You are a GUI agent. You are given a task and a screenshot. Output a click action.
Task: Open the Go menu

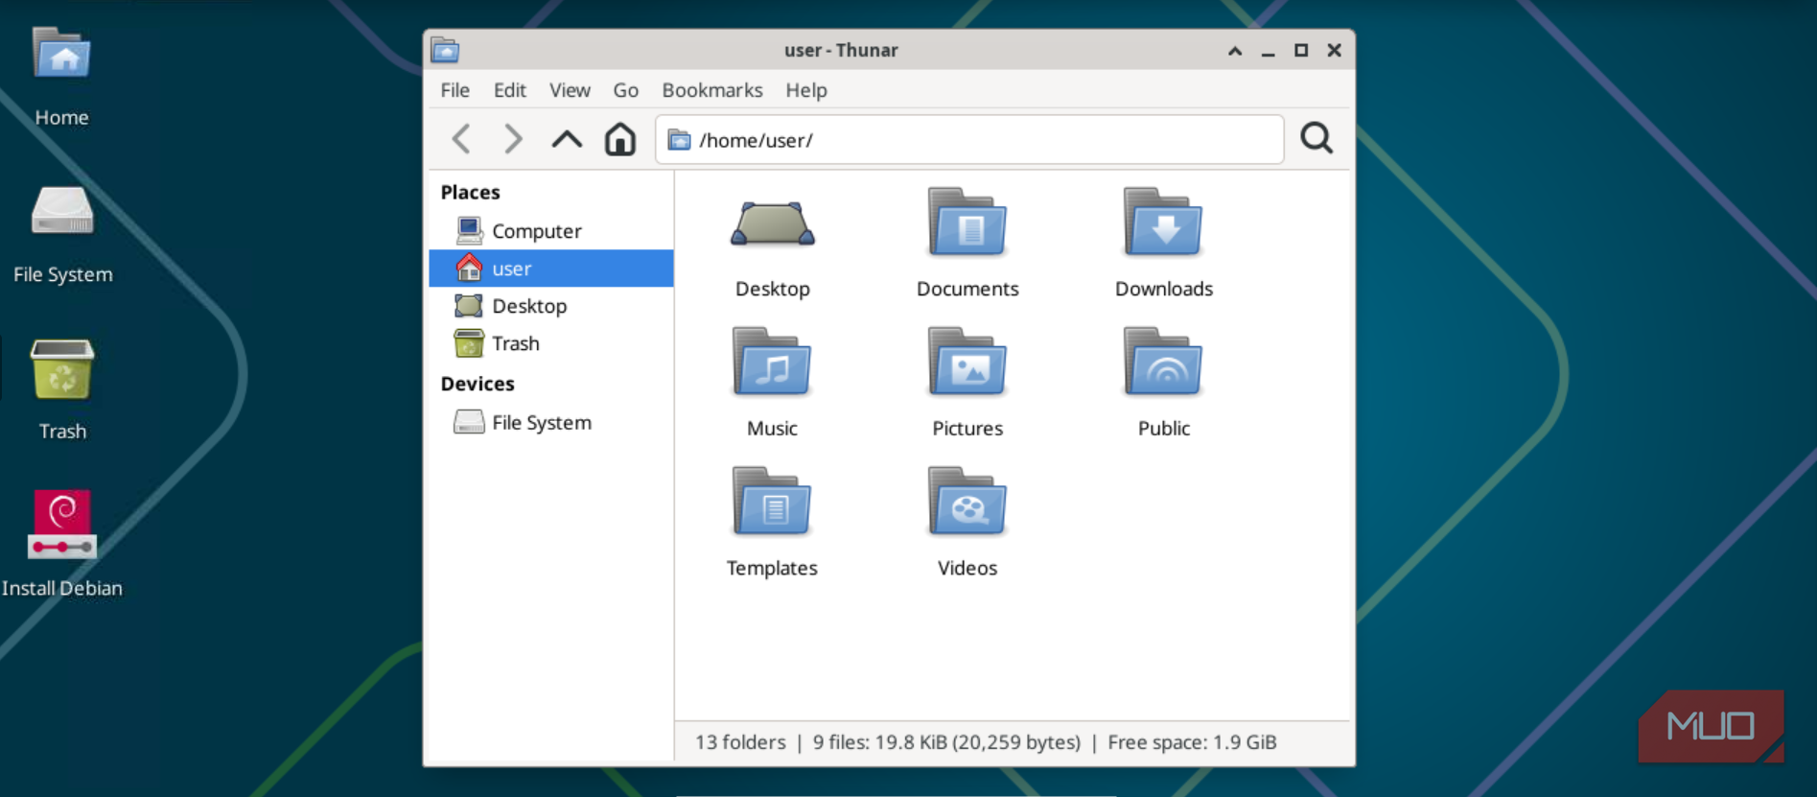(x=626, y=90)
